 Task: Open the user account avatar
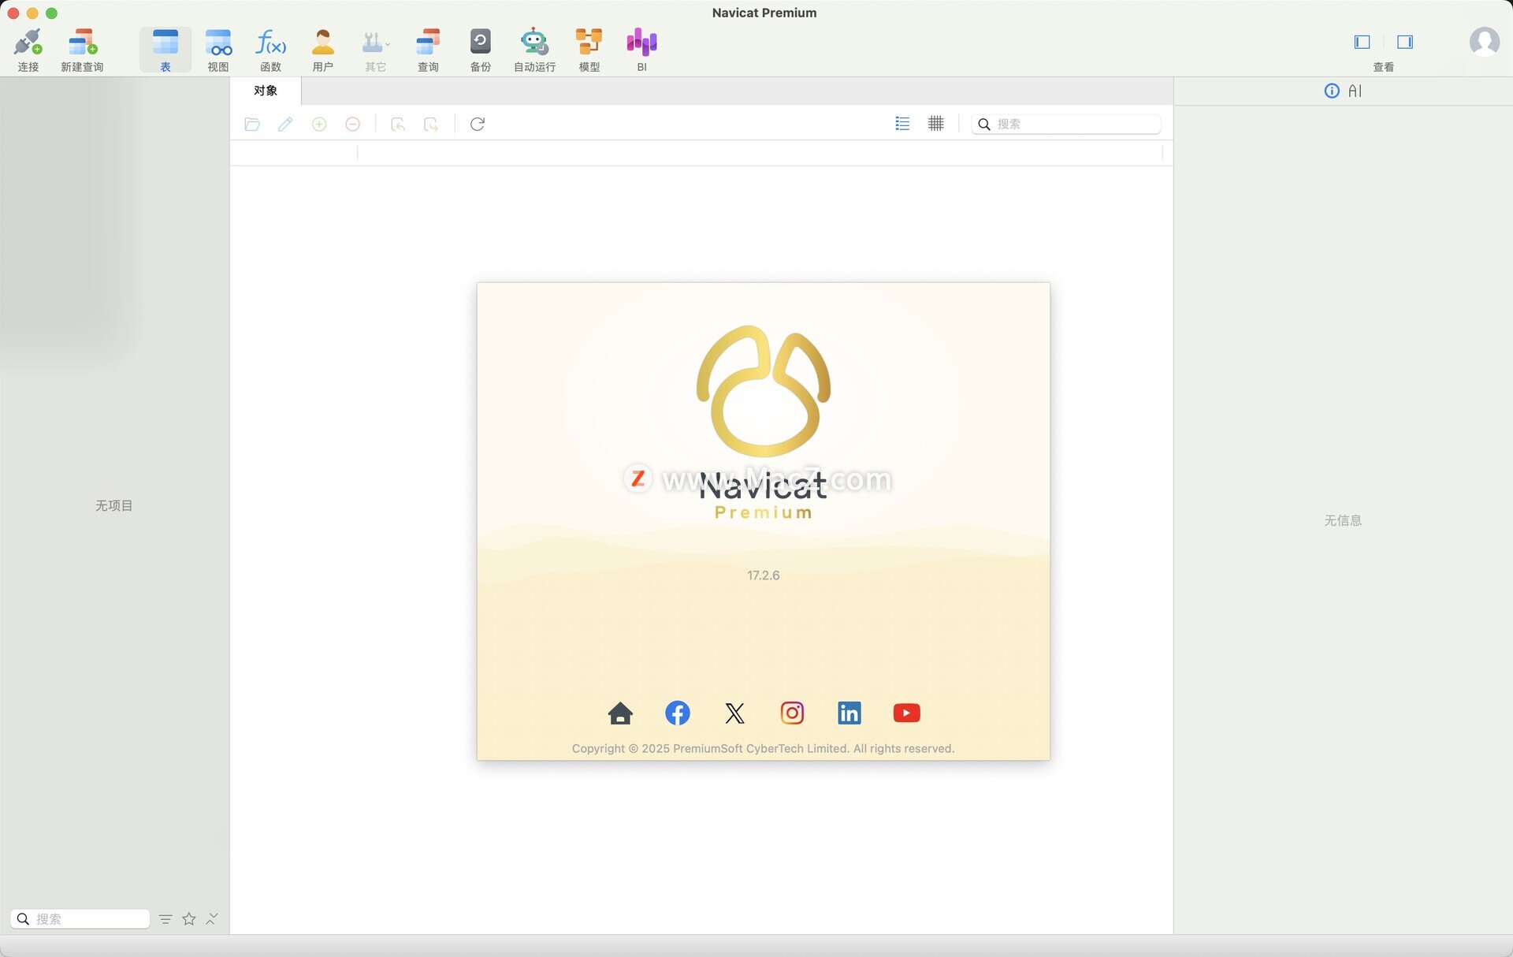click(x=1485, y=42)
